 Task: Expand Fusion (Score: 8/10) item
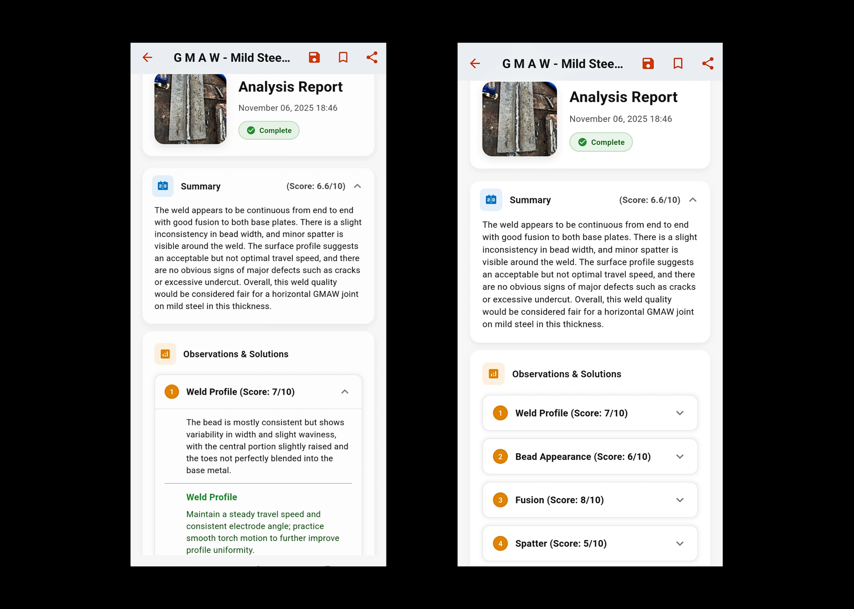(679, 500)
